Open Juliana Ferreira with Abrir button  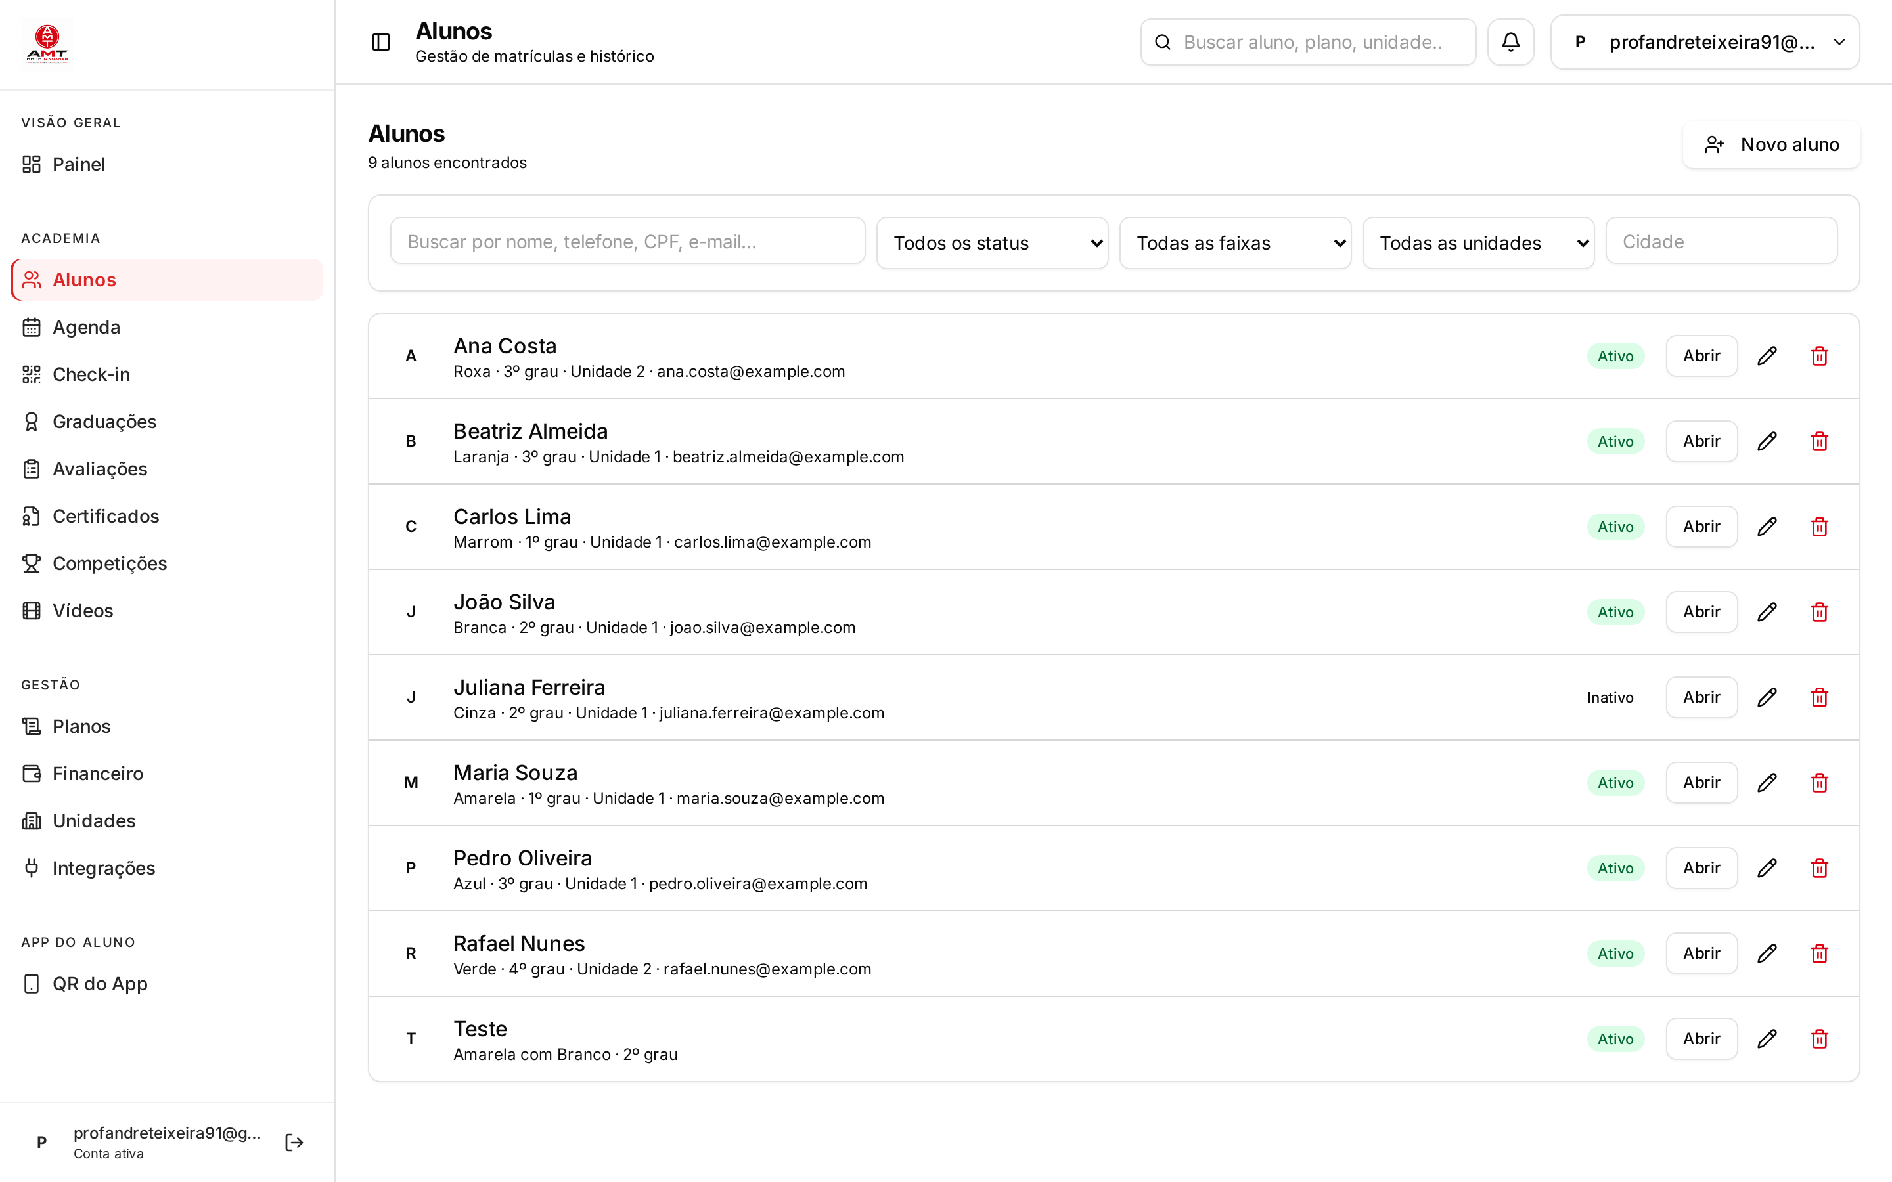click(x=1701, y=697)
